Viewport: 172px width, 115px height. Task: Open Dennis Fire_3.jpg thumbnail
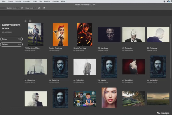point(85,34)
